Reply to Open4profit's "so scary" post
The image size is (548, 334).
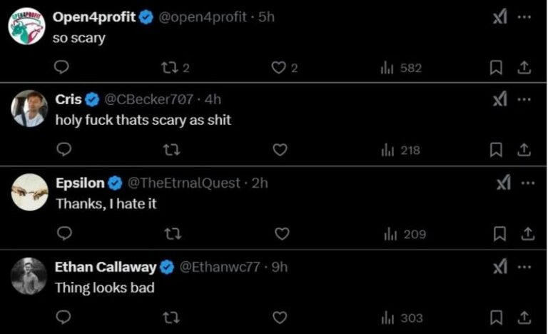click(62, 68)
